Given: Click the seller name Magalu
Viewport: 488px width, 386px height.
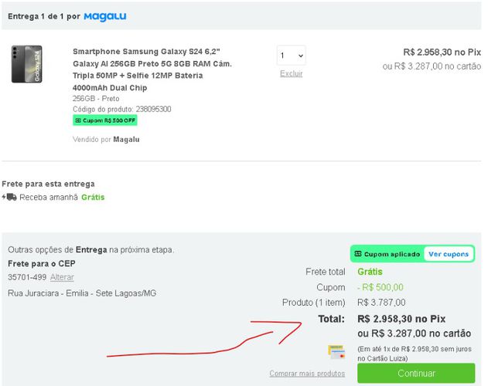Looking at the screenshot, I should pos(126,140).
